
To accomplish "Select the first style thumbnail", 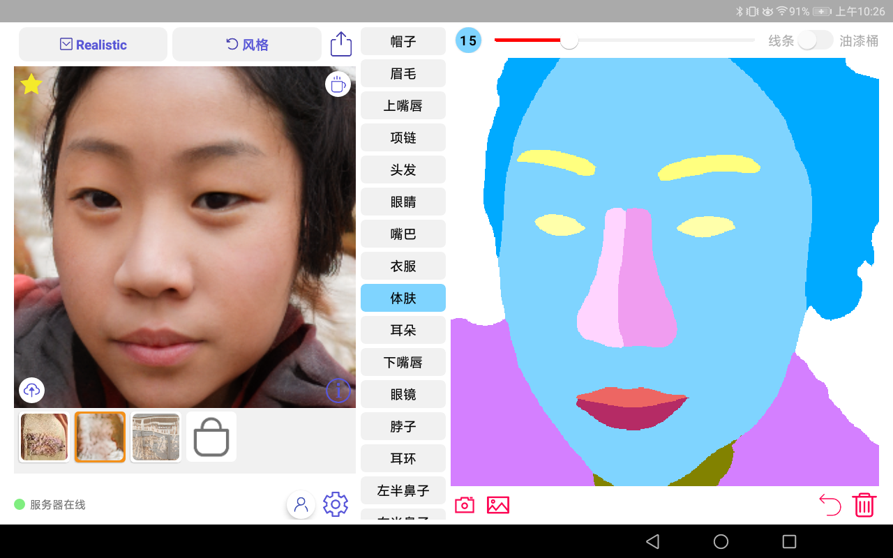I will pos(44,437).
